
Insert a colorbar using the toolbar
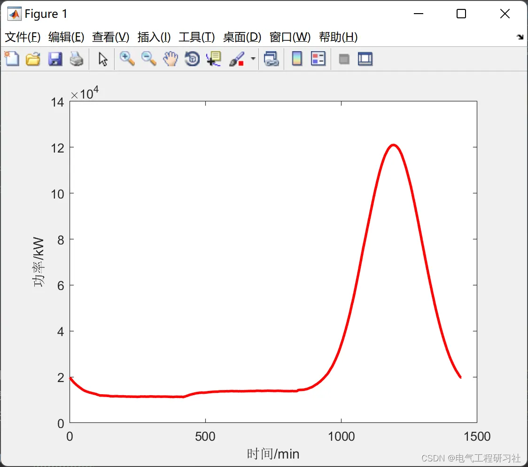[x=297, y=59]
